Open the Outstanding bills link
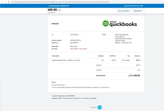Viewport: 164px width, 111px height. [58, 6]
